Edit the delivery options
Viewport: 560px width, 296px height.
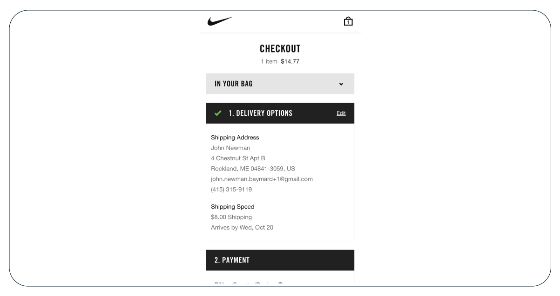[341, 113]
